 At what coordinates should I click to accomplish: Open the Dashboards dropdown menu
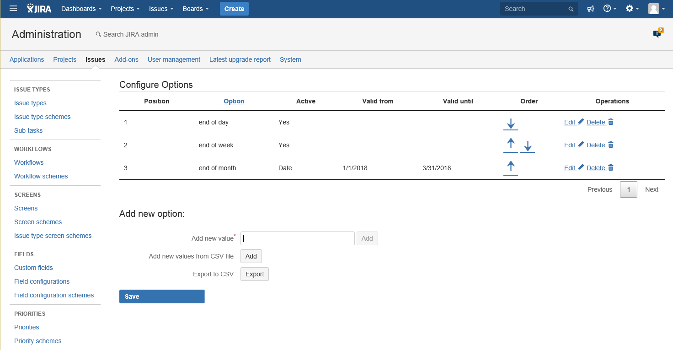click(81, 9)
